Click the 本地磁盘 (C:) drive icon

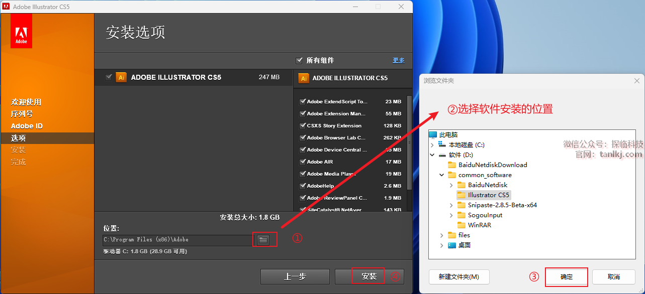[442, 145]
